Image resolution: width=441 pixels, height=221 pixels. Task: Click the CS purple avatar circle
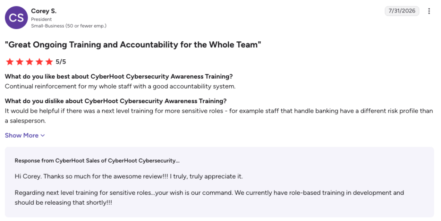(16, 18)
